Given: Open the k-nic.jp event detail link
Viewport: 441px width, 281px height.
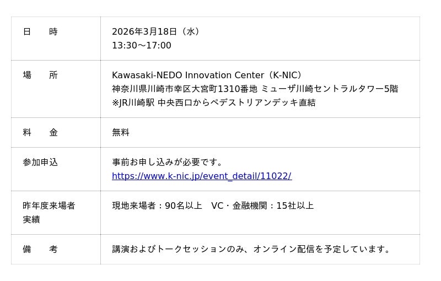Looking at the screenshot, I should [201, 176].
